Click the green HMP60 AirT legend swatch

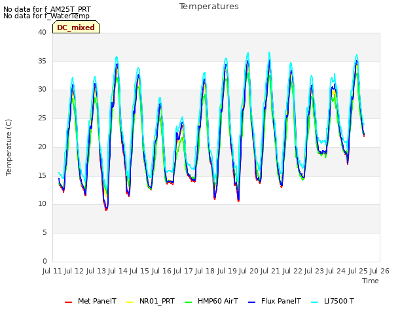tap(189, 302)
